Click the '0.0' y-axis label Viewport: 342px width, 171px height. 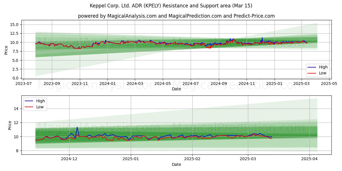click(x=16, y=78)
